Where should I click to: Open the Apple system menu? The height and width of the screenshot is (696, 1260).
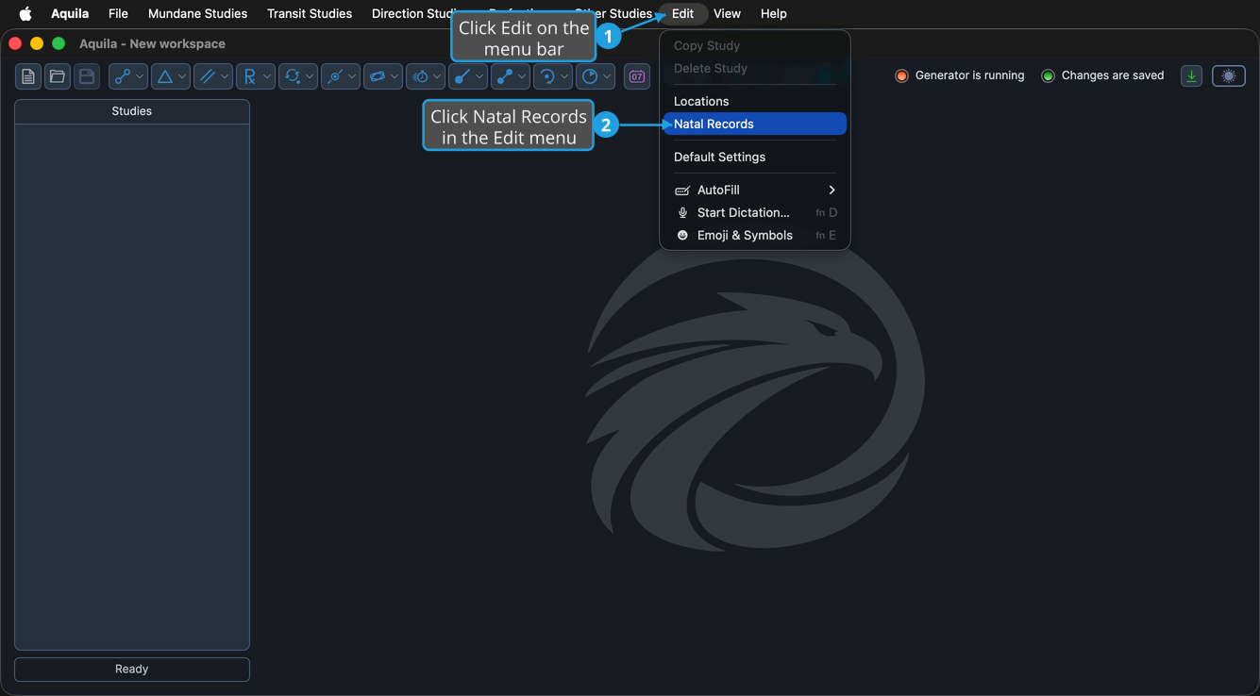click(25, 13)
